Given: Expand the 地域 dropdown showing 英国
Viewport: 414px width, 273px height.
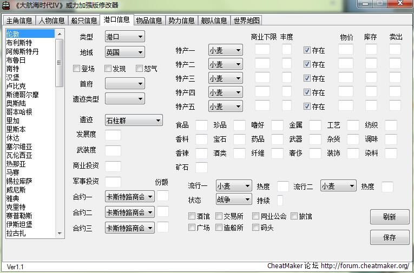Looking at the screenshot, I should pos(124,52).
